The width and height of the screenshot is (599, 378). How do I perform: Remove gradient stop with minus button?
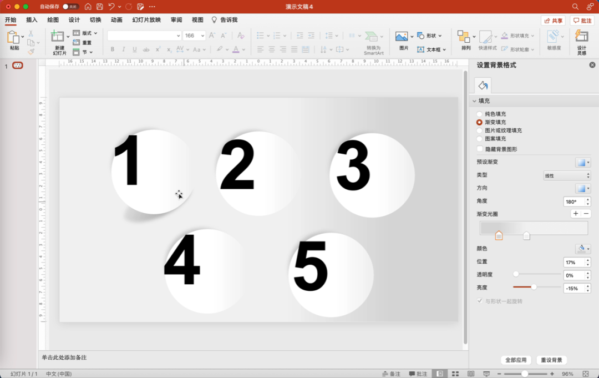[586, 214]
